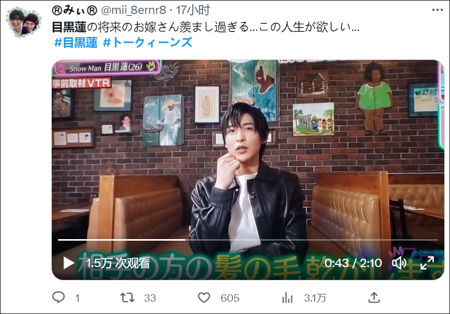
Task: Click the 605 likes count
Action: tap(230, 299)
